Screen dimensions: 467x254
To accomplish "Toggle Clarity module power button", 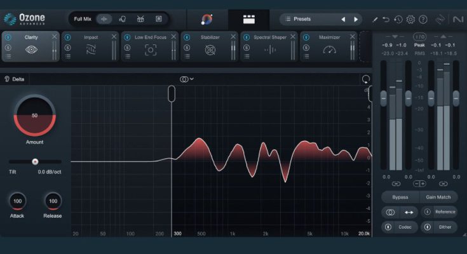I will [8, 37].
